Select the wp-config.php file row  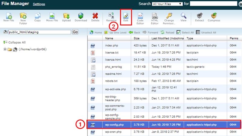tap(164, 125)
